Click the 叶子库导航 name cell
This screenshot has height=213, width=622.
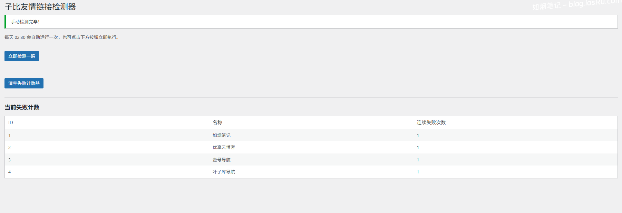224,172
